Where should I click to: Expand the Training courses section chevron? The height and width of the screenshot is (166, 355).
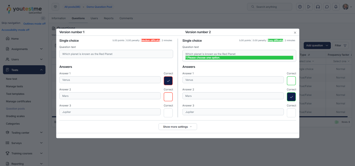[x=41, y=153]
